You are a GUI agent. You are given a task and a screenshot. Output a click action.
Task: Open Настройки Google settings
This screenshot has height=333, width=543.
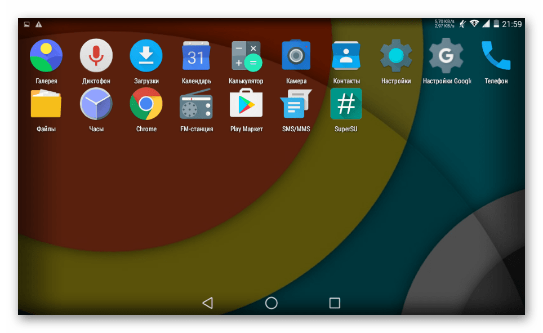446,56
